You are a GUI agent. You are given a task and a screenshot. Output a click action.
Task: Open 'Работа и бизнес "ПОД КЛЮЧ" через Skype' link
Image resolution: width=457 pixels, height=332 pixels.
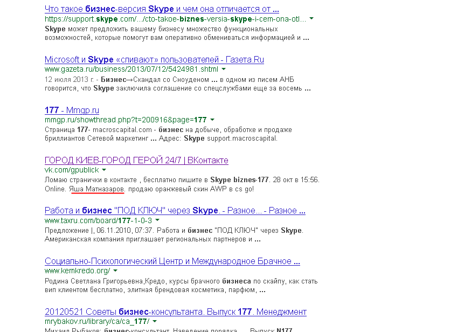[175, 210]
